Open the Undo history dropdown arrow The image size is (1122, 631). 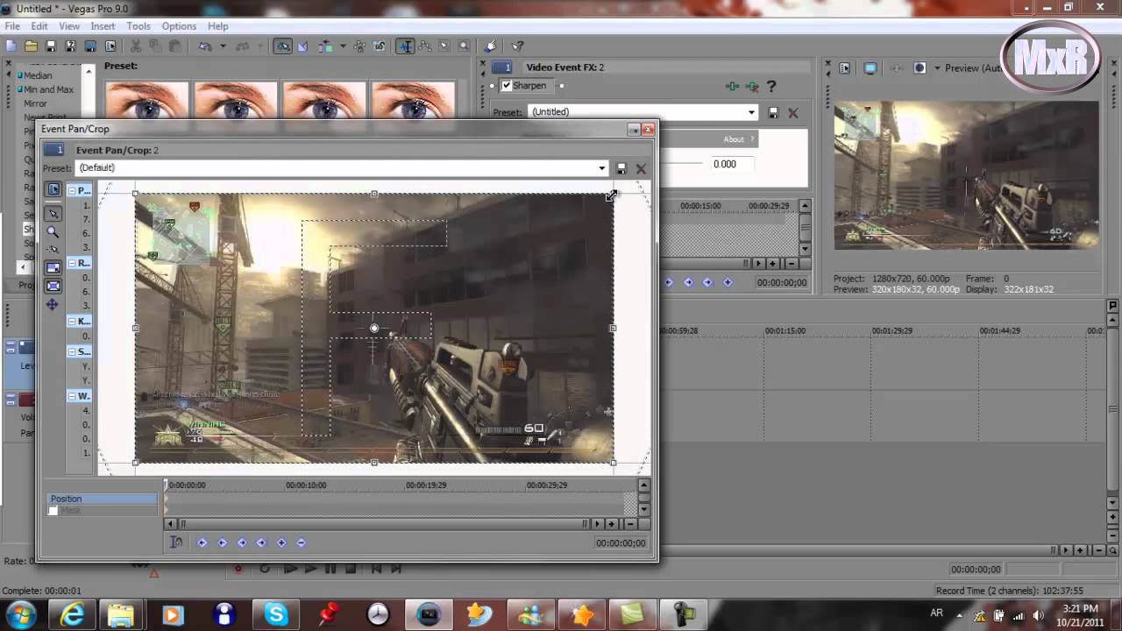[x=223, y=46]
